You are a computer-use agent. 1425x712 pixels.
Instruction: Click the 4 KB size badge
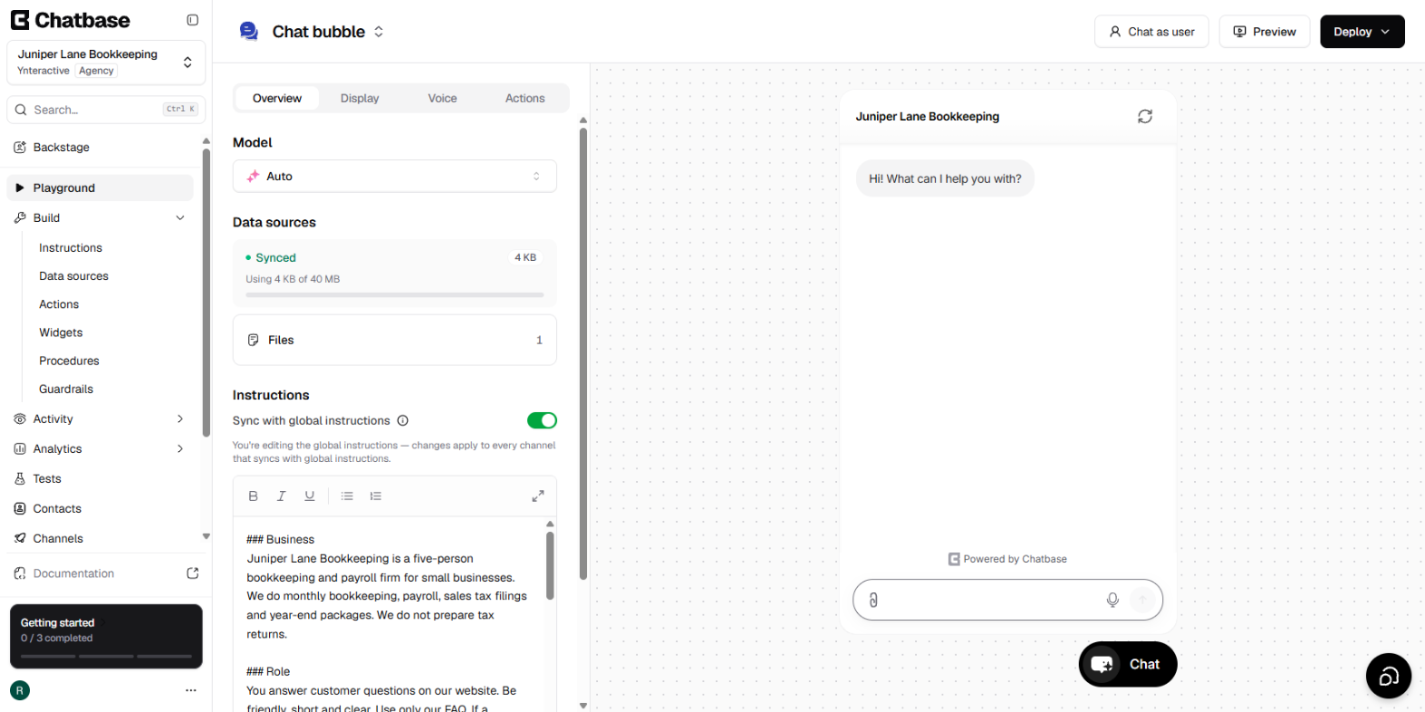[525, 258]
